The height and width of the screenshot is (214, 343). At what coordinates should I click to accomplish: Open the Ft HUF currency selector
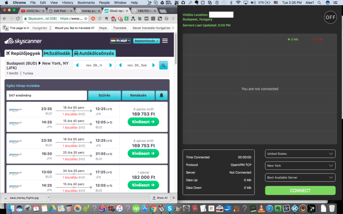point(121,41)
